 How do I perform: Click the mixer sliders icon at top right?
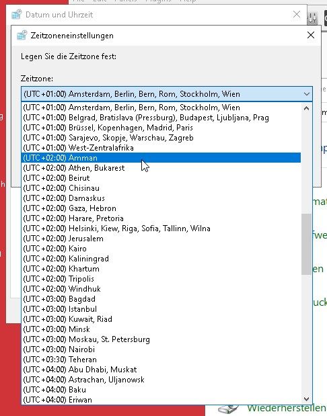[313, 18]
